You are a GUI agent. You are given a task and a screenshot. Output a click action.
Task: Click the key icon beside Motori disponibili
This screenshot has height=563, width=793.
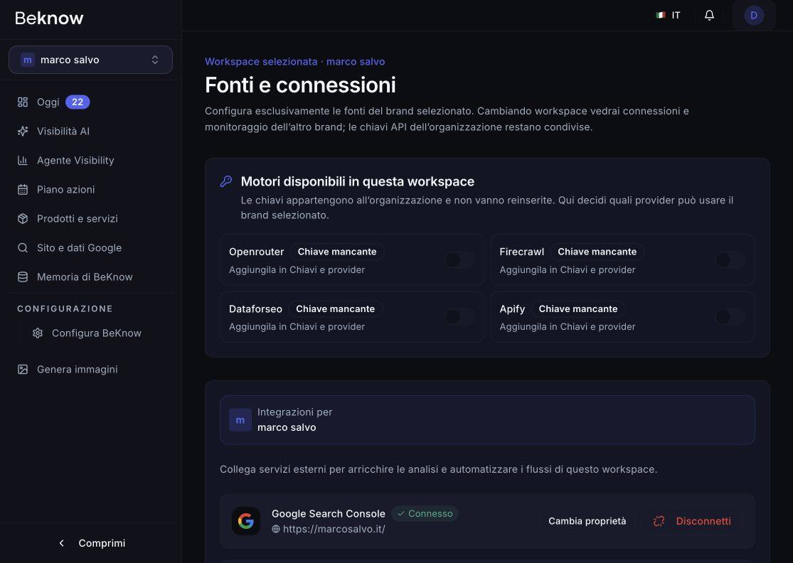point(226,181)
